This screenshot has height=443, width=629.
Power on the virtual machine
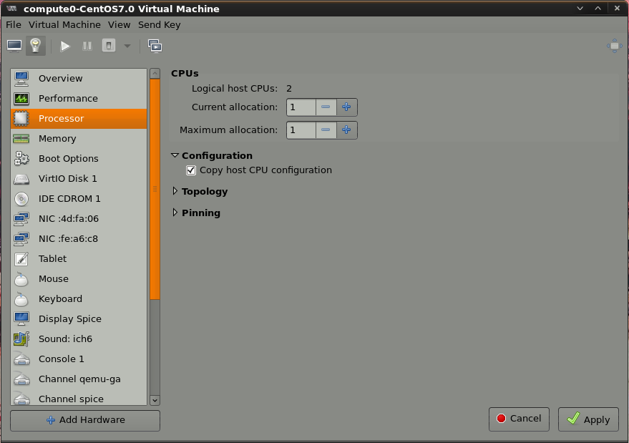(65, 46)
